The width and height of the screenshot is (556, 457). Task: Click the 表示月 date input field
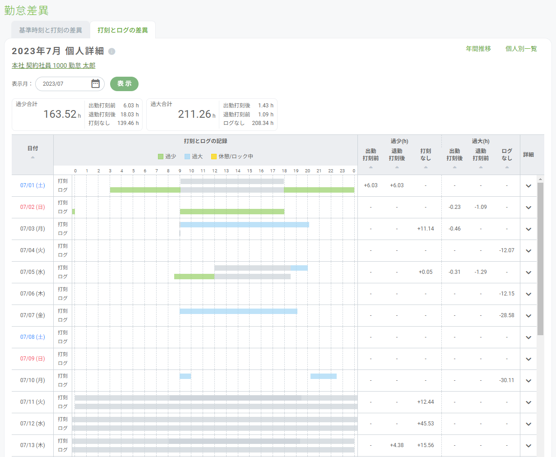click(63, 84)
